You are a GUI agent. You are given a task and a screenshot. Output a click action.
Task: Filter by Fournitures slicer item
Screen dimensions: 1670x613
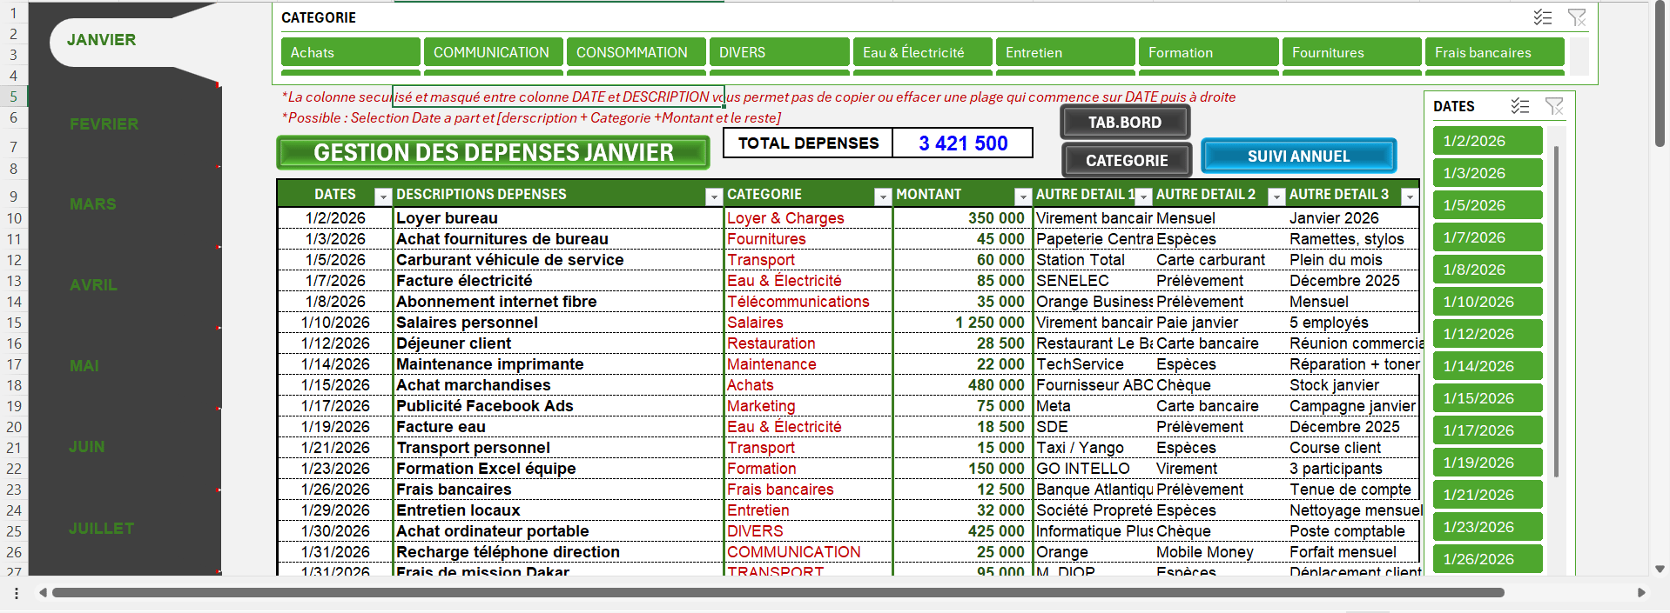pos(1352,52)
